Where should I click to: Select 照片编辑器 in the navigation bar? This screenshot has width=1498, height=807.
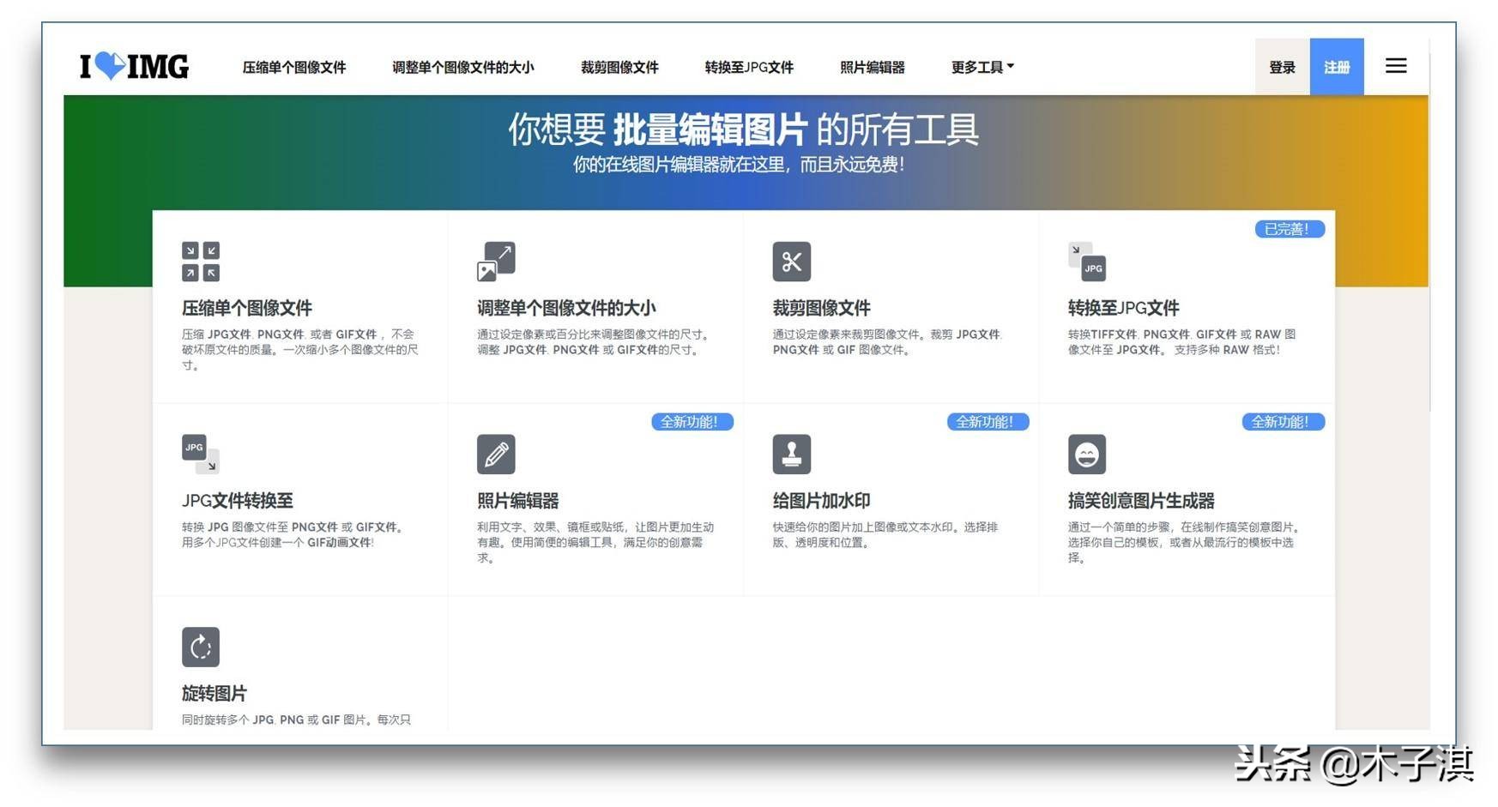[x=873, y=67]
